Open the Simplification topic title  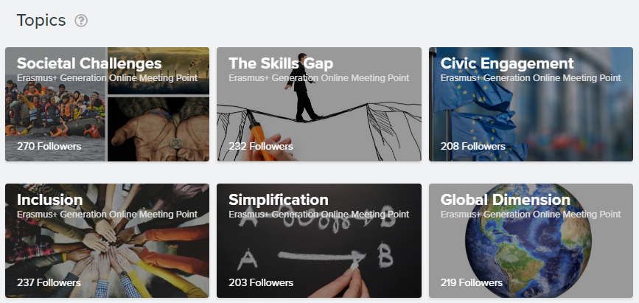pyautogui.click(x=279, y=199)
